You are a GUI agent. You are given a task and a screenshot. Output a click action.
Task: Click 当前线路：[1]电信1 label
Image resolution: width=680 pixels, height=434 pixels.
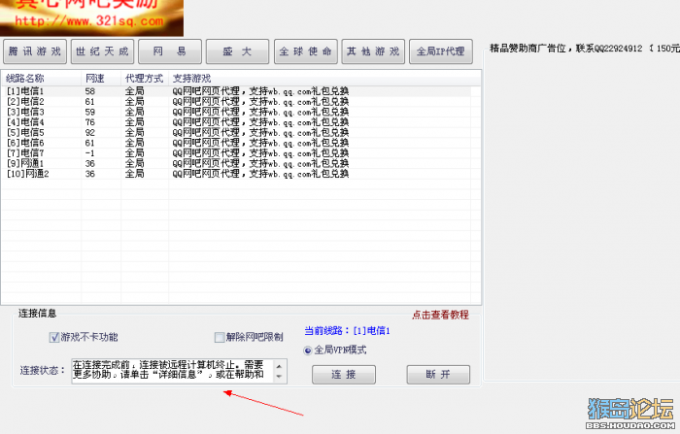pyautogui.click(x=347, y=331)
